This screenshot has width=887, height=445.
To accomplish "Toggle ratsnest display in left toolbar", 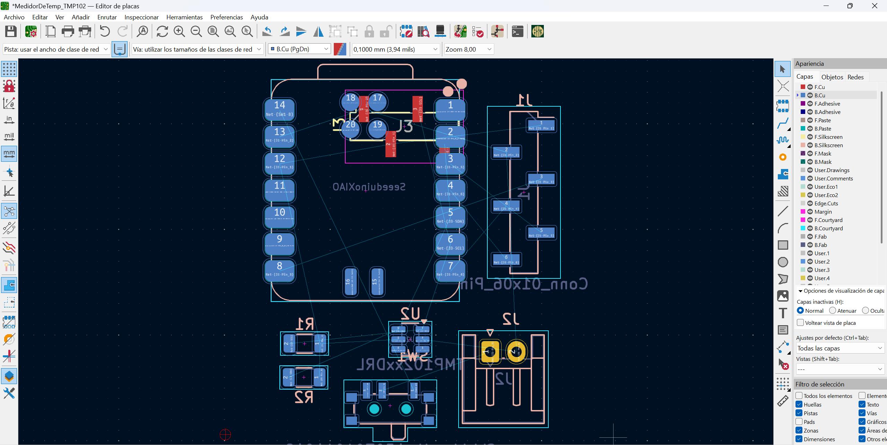I will pos(9,211).
